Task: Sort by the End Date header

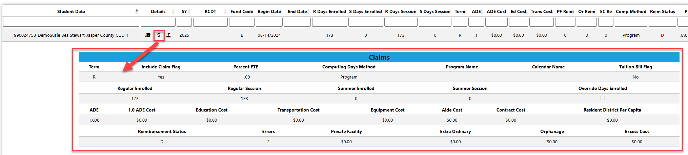Action: (297, 11)
